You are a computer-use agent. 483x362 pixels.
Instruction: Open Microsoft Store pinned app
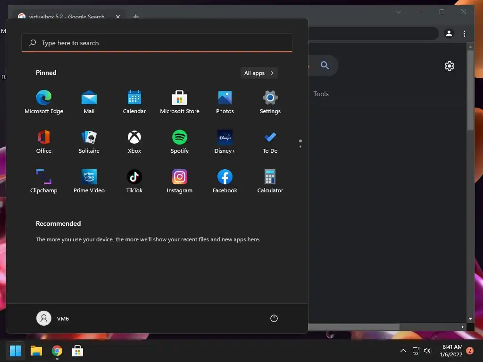coord(180,102)
